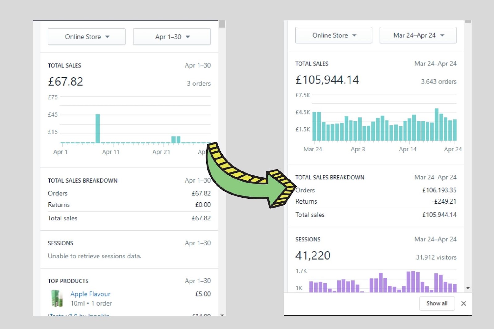Open the Mar 24–Apr 24 date range dropdown

[418, 35]
